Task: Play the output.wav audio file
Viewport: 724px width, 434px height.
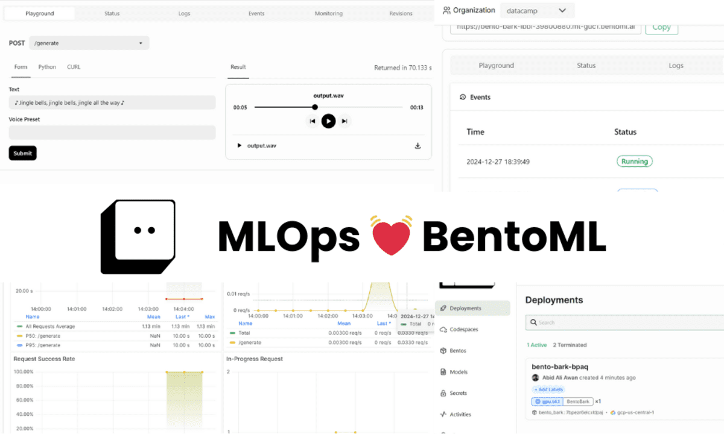Action: click(x=328, y=121)
